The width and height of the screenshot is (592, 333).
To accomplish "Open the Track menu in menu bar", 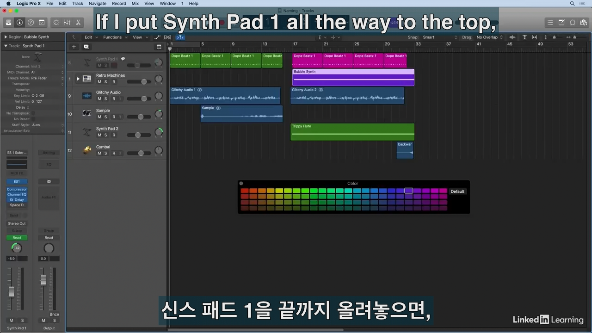I will 78,3.
